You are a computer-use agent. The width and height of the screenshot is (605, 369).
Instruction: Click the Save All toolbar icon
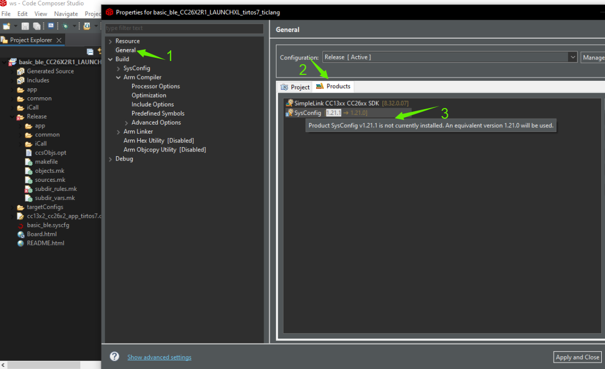point(37,26)
